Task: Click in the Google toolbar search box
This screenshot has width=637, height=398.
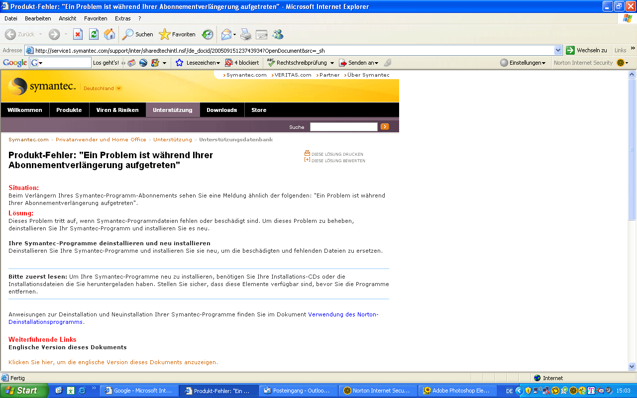Action: coord(60,63)
